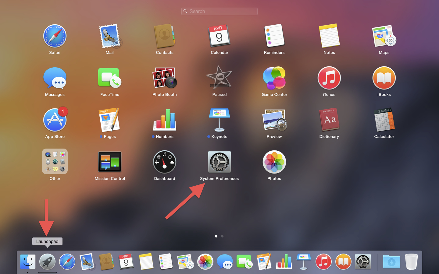
Task: Open System Preferences from the Dock
Action: 363,262
